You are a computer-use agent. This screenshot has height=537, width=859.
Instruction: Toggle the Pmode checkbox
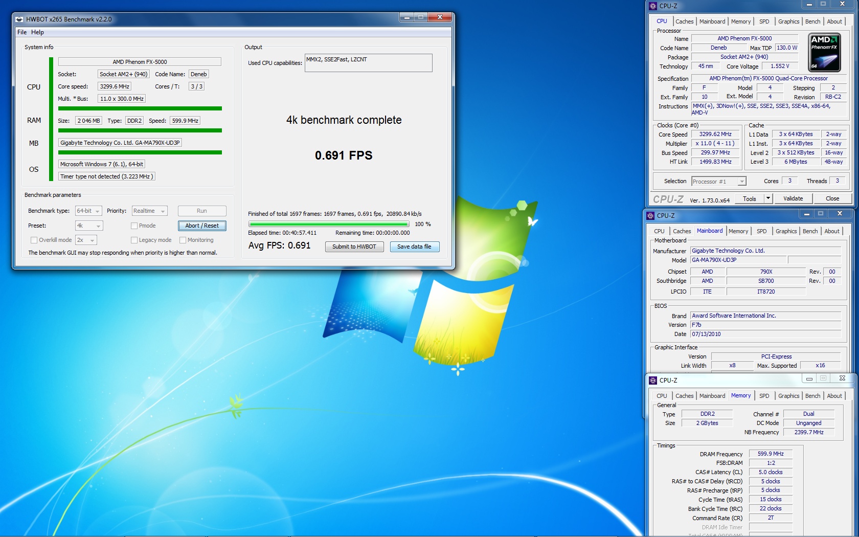134,226
